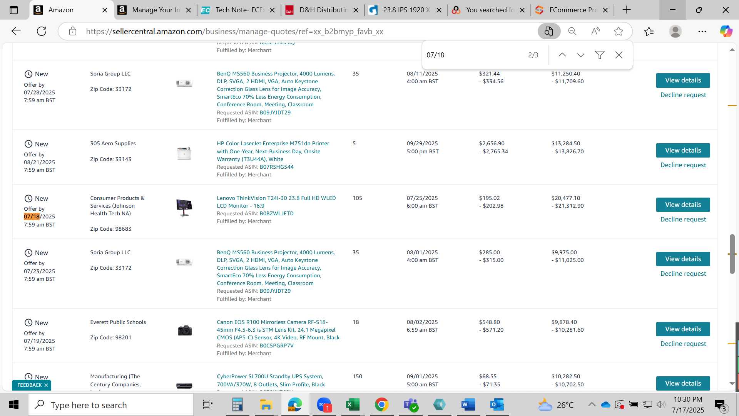Switch to Tech Note- ECE tab
This screenshot has width=739, height=416.
tap(239, 10)
